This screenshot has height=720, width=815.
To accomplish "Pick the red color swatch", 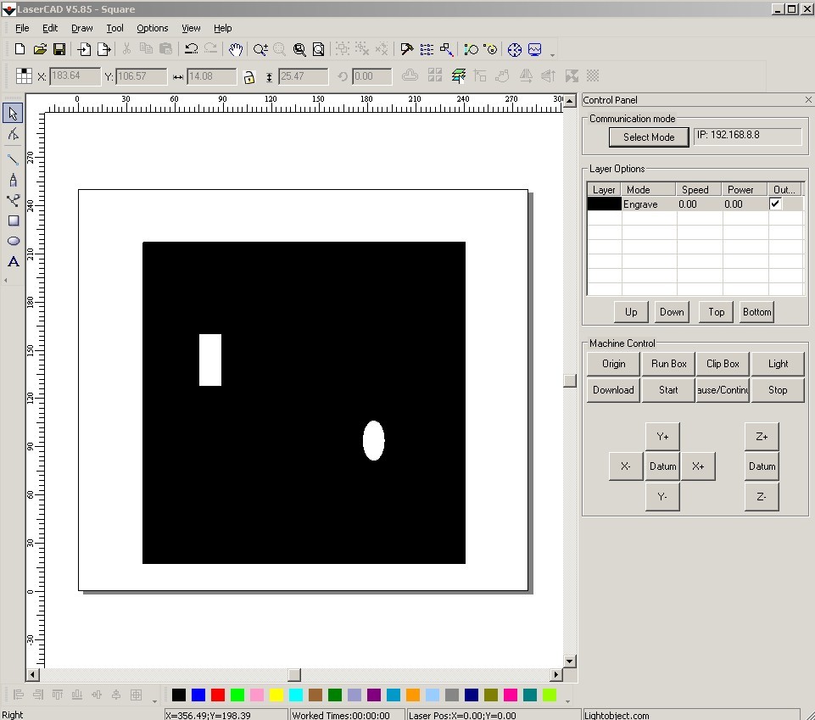I will click(x=218, y=695).
